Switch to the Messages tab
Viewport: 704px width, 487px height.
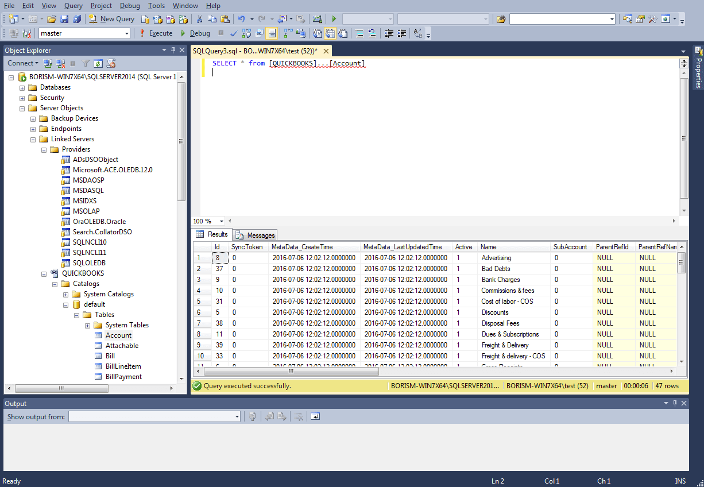click(x=255, y=235)
